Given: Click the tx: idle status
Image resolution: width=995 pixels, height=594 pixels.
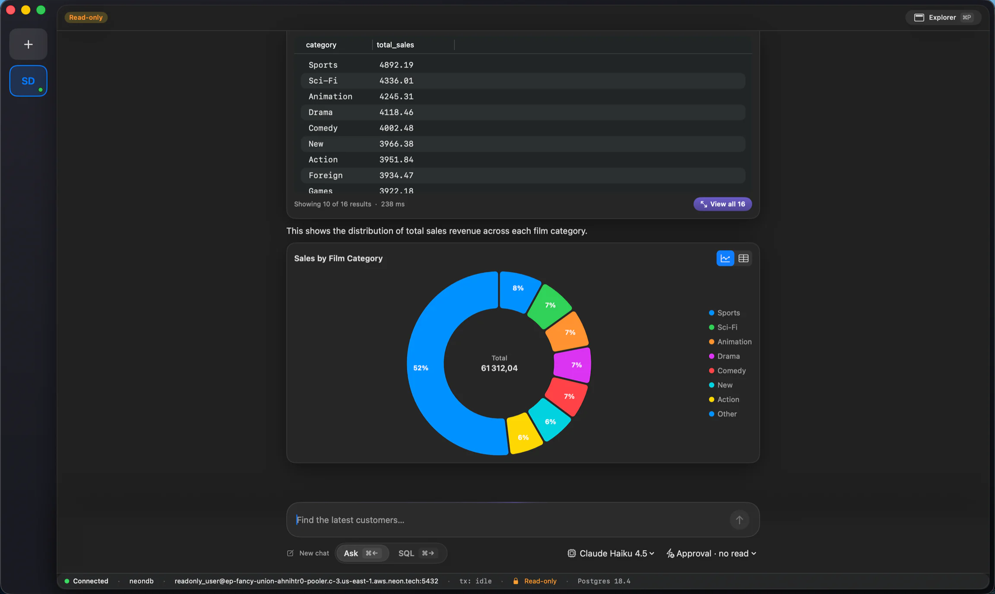Looking at the screenshot, I should 475,581.
